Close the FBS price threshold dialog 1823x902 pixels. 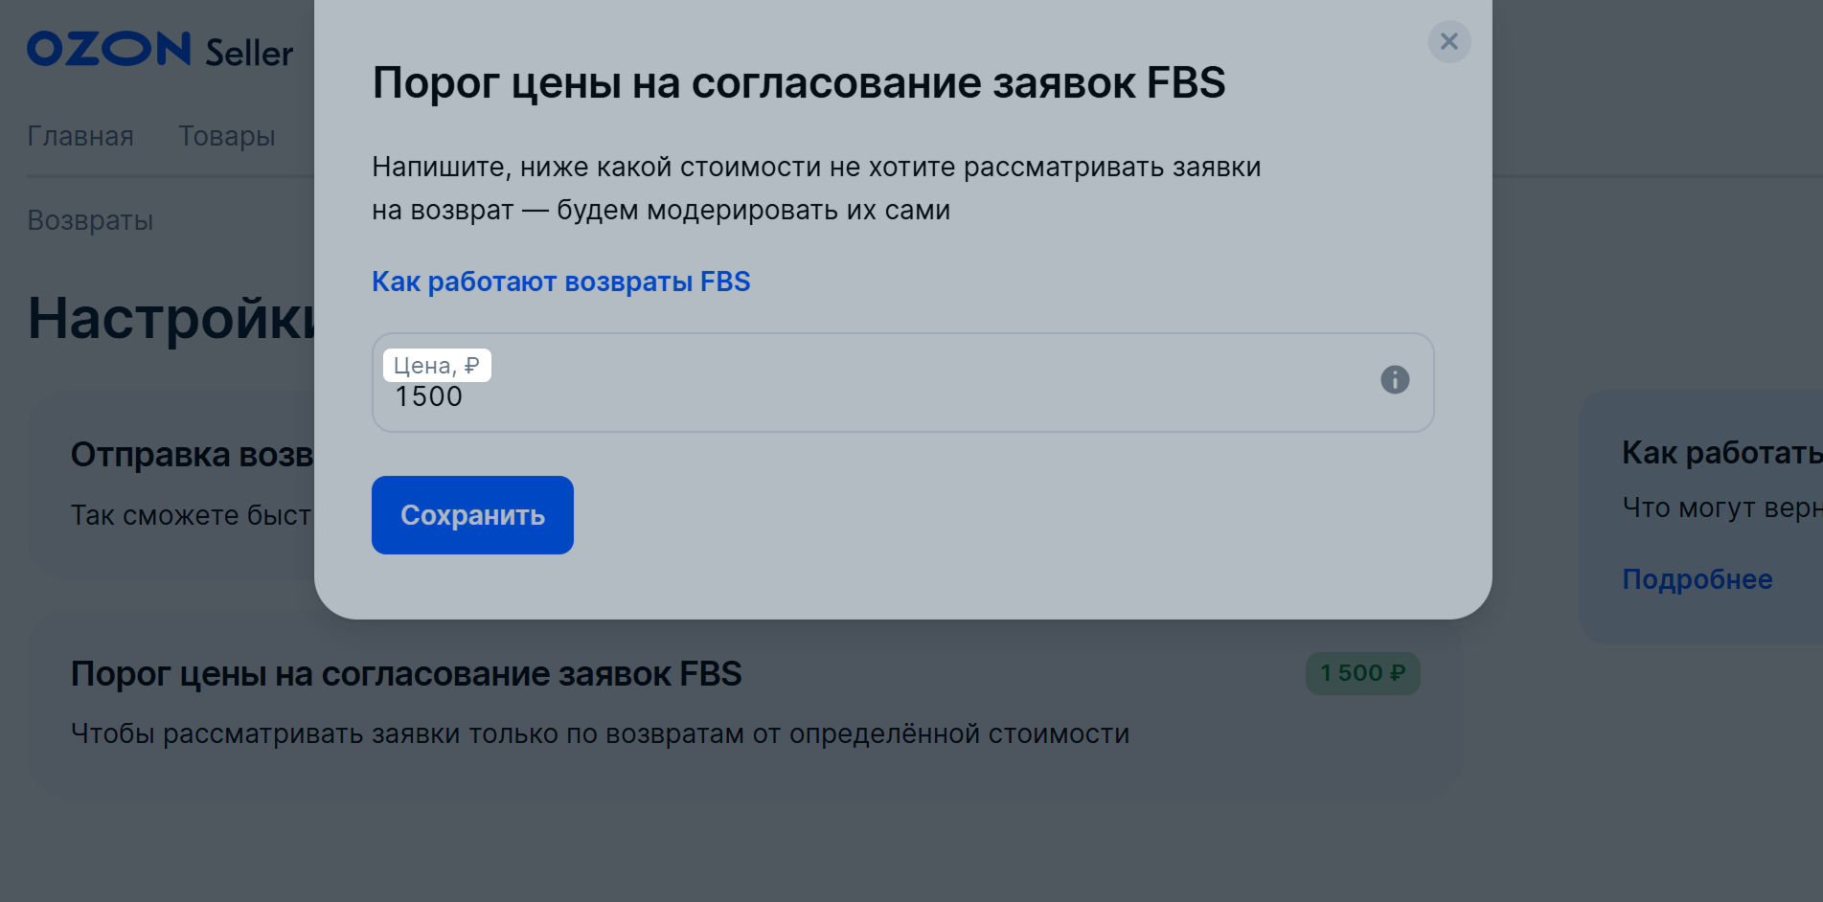[x=1449, y=41]
